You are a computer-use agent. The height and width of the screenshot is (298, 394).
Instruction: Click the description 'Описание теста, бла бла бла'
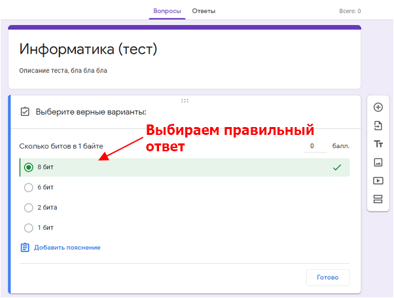[63, 71]
